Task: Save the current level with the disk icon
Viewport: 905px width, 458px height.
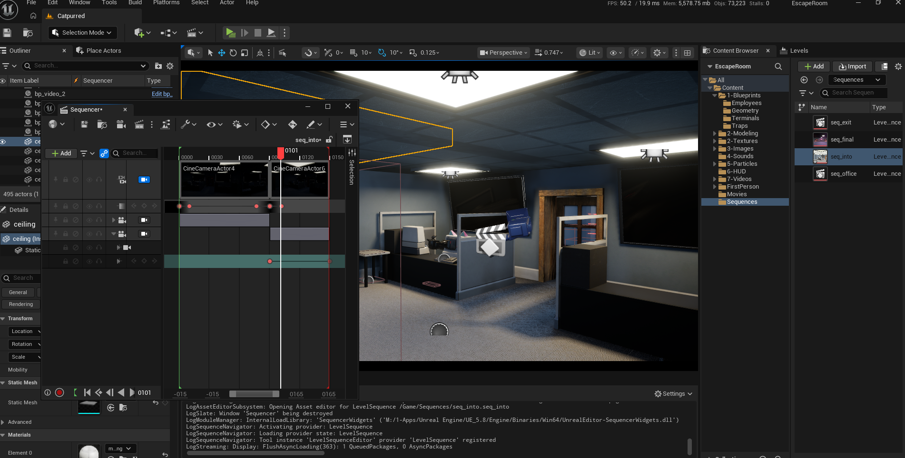Action: (x=7, y=33)
